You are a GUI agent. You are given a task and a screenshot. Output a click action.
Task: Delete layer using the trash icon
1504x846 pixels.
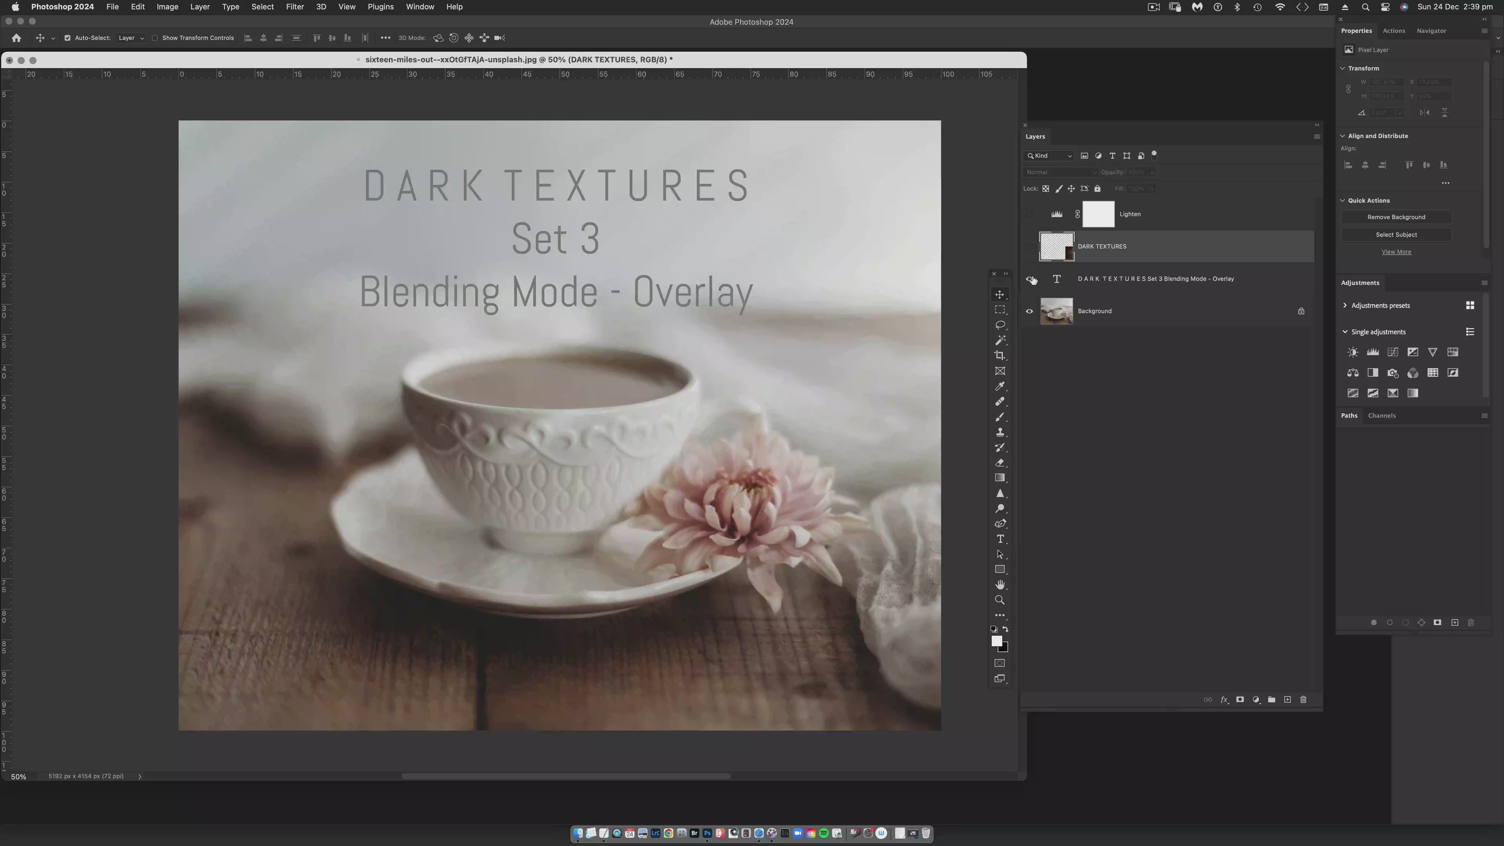[1304, 700]
